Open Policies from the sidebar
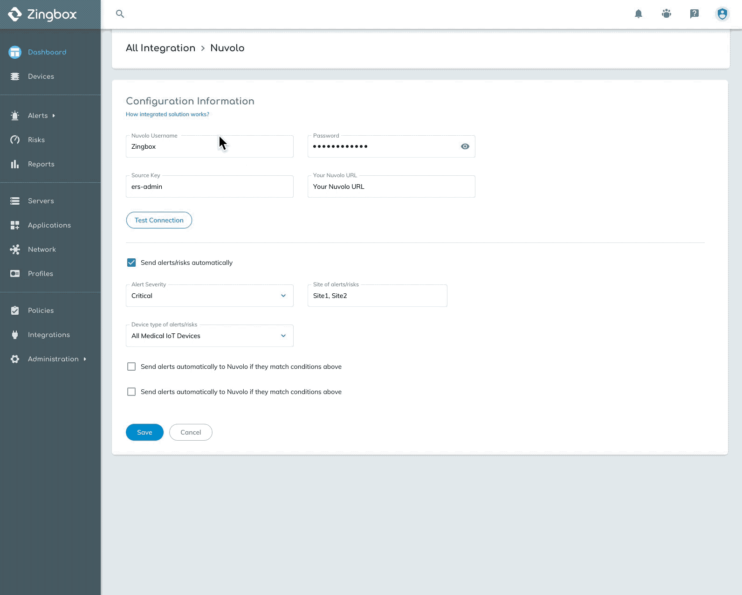 pos(41,311)
